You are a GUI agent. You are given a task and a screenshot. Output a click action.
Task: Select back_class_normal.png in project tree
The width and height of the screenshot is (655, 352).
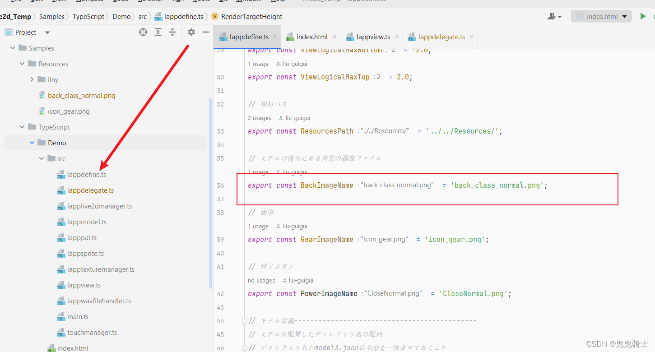point(81,96)
